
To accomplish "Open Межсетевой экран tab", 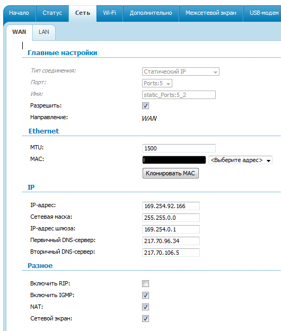I will pos(211,13).
